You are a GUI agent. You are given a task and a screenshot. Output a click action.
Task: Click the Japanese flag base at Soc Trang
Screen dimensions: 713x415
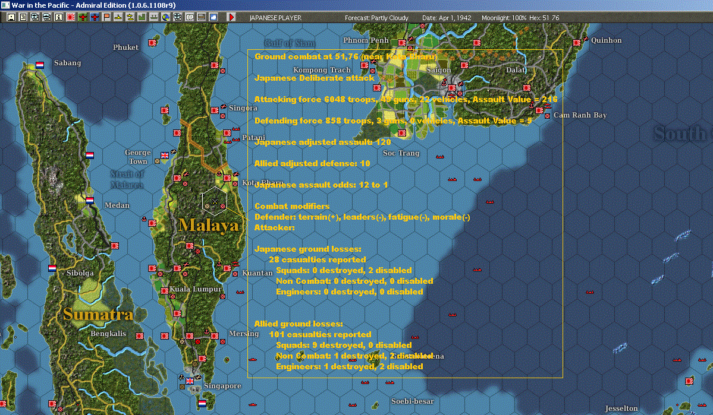[402, 133]
